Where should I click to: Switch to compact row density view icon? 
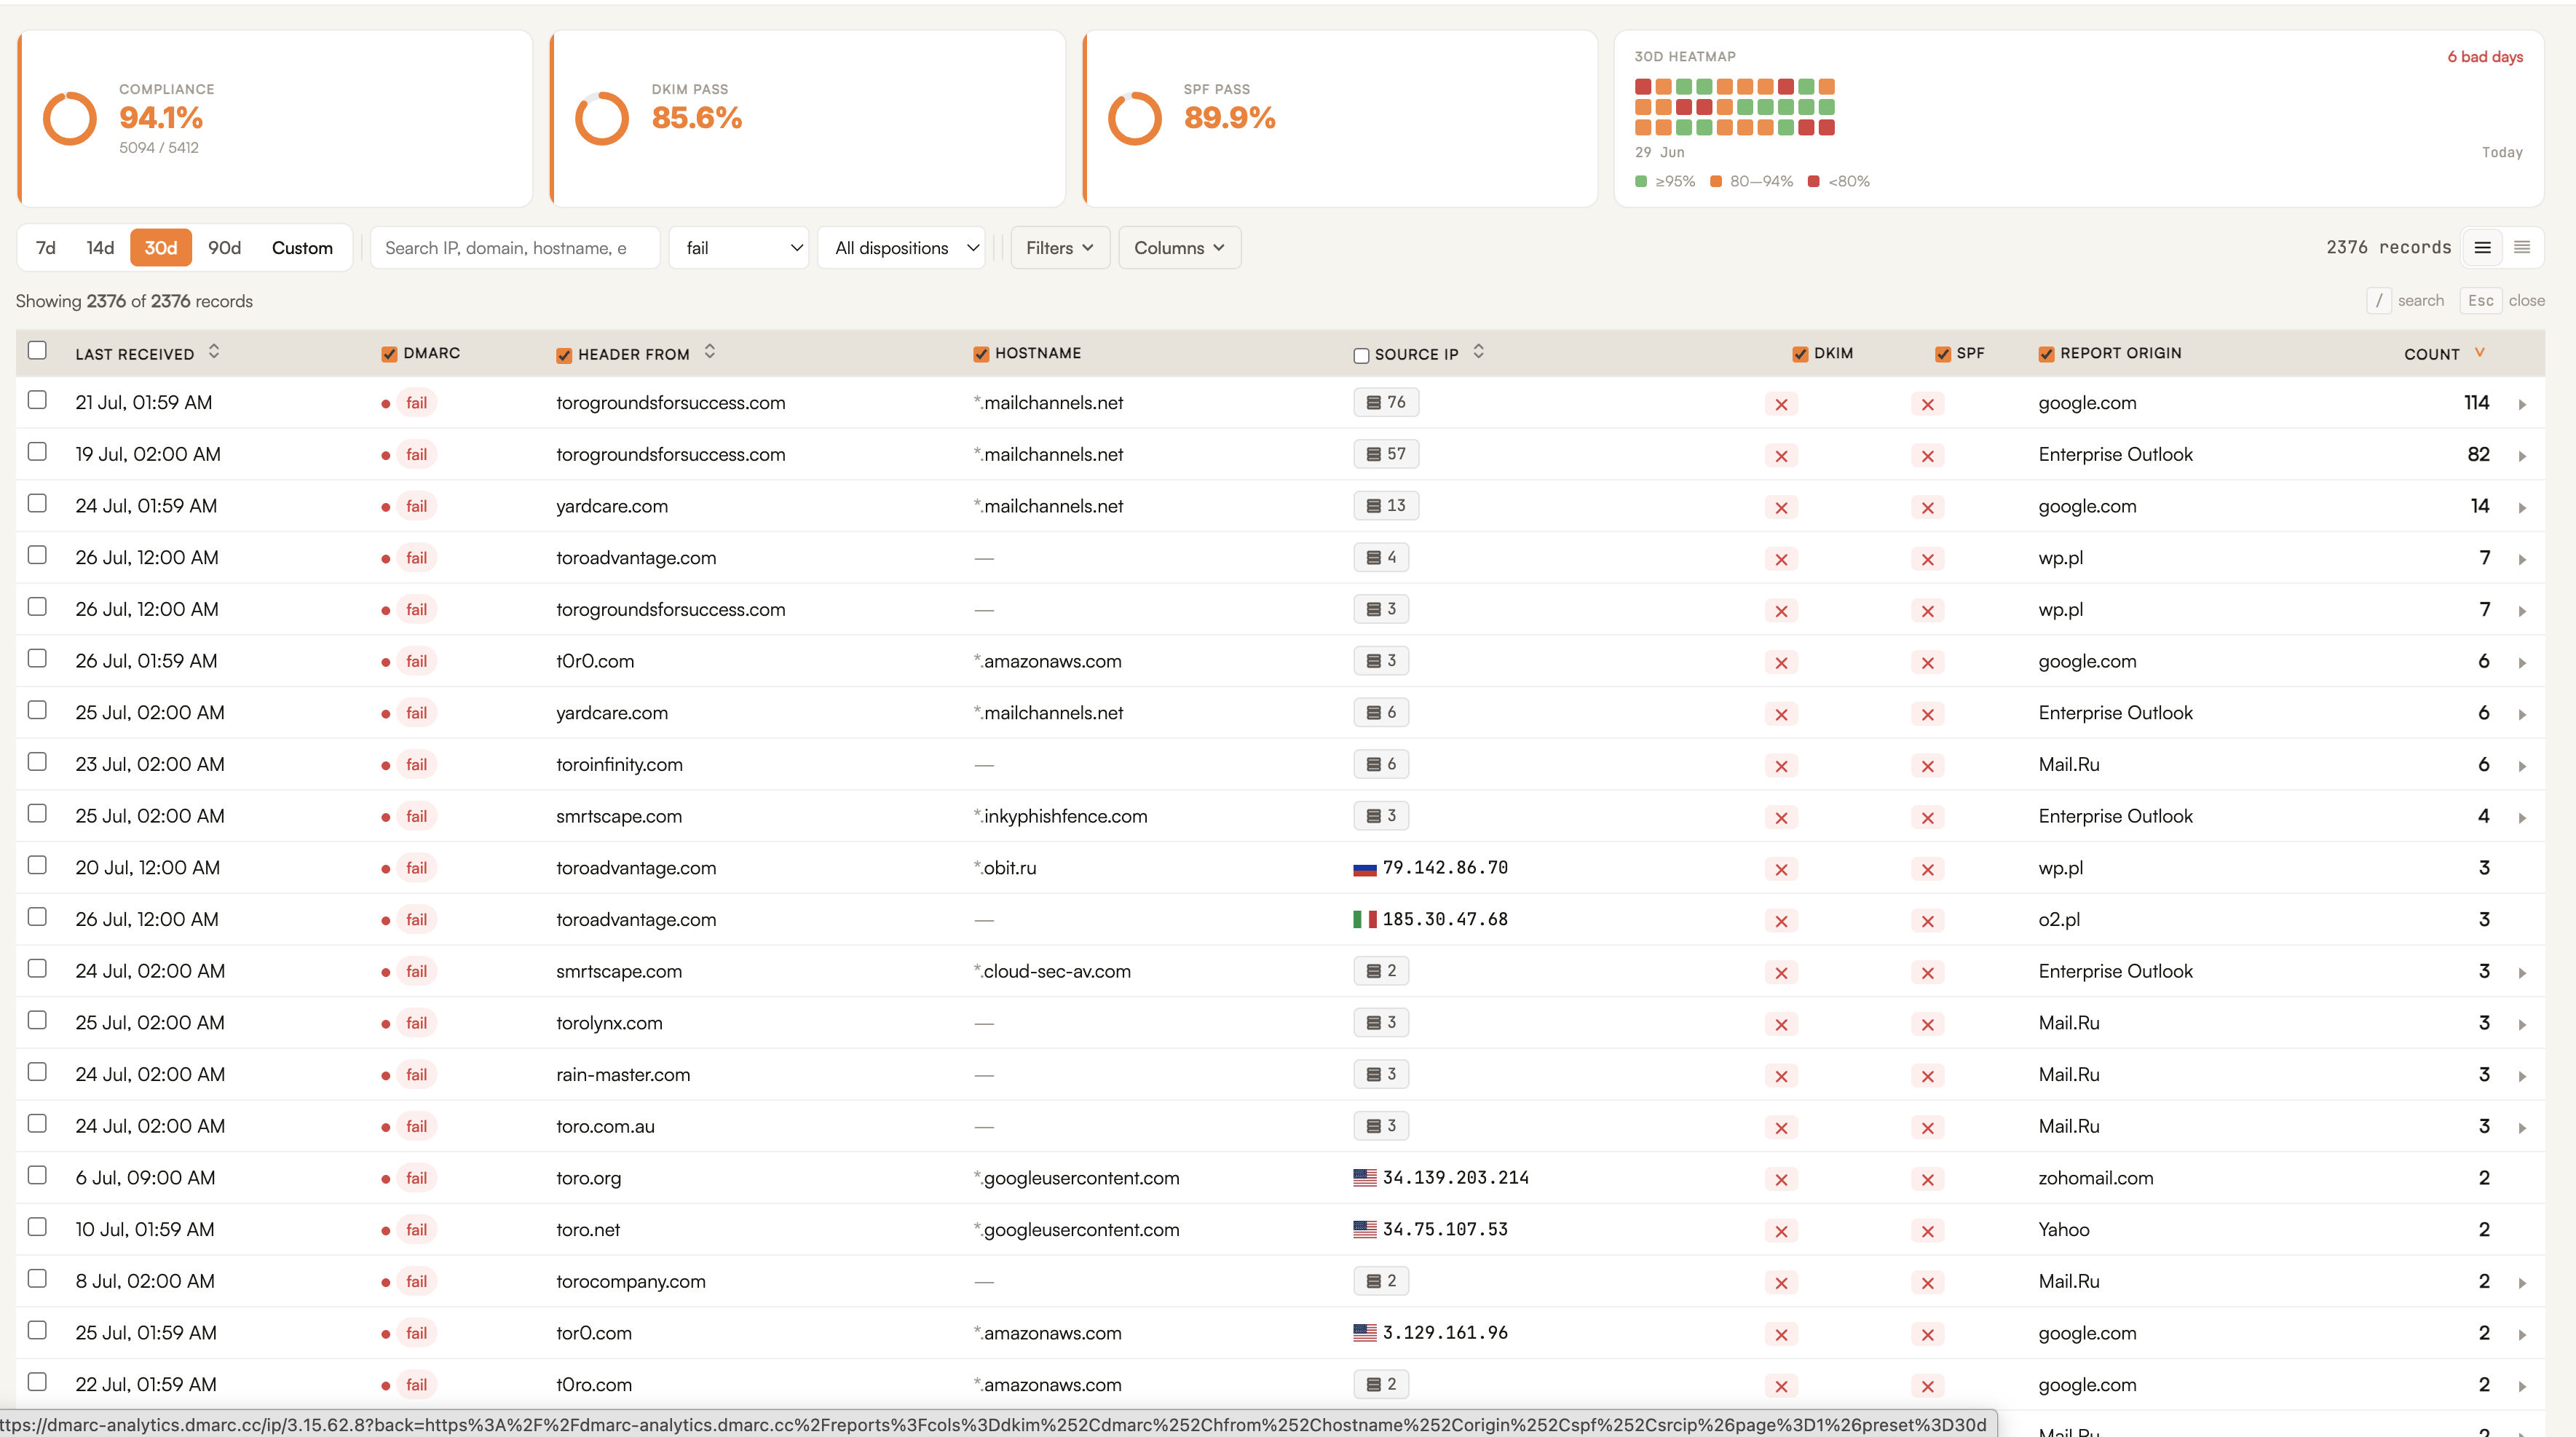click(2522, 248)
